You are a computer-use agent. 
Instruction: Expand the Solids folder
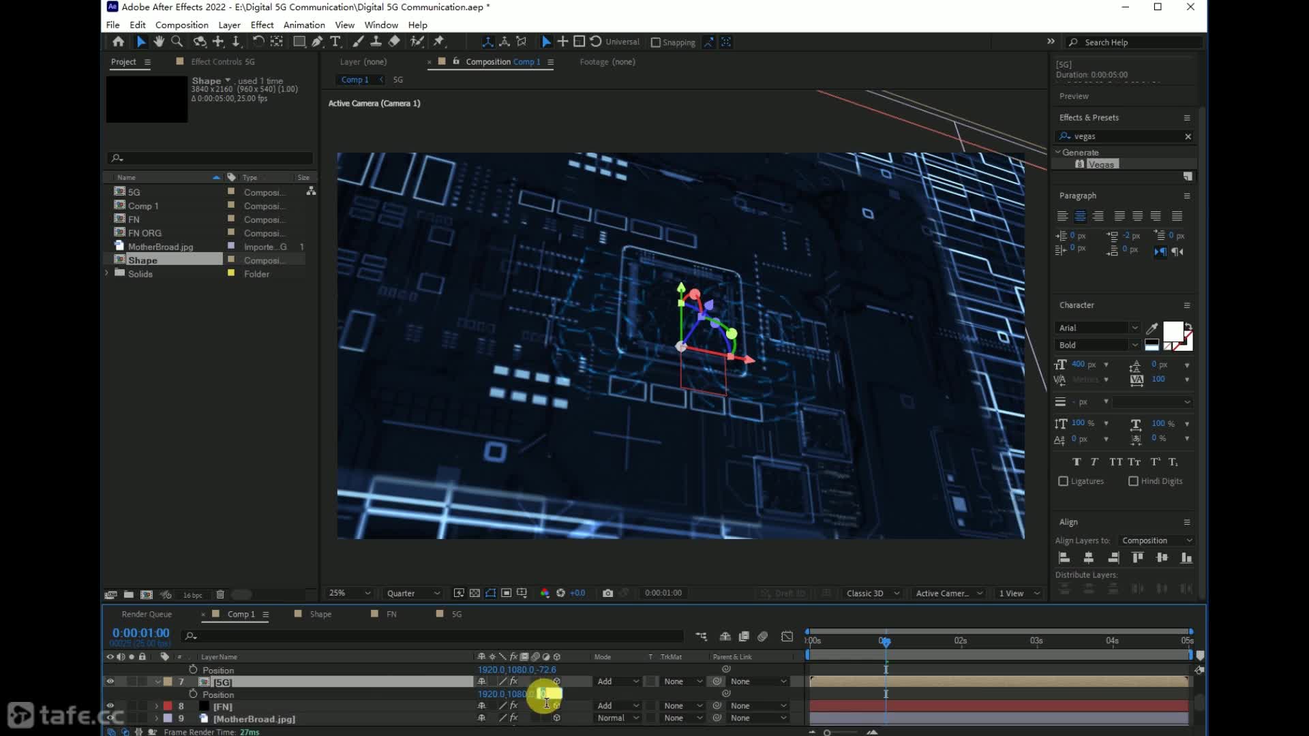pyautogui.click(x=107, y=273)
